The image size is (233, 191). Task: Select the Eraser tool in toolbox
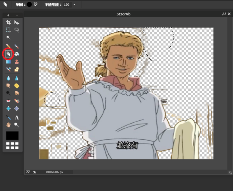[x=8, y=54]
